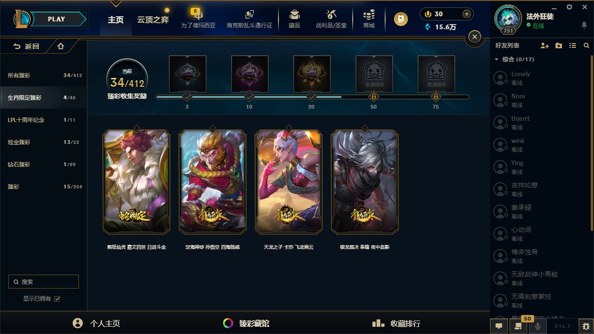This screenshot has height=334, width=594.
Task: Search friends with magnifier icon
Action: click(x=587, y=45)
